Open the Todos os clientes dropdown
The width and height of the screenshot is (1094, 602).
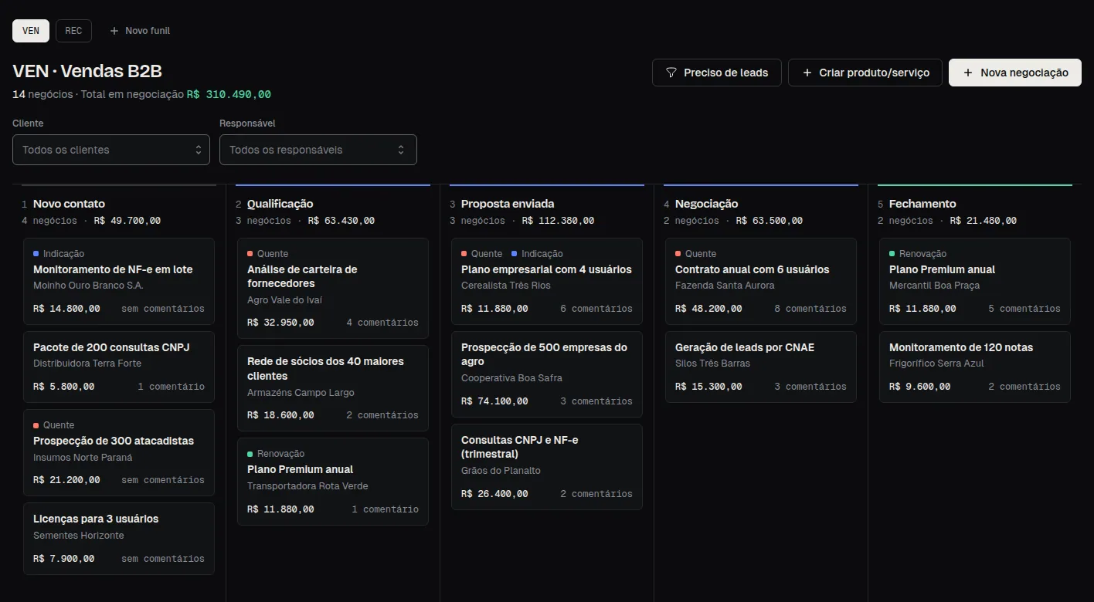pyautogui.click(x=111, y=150)
